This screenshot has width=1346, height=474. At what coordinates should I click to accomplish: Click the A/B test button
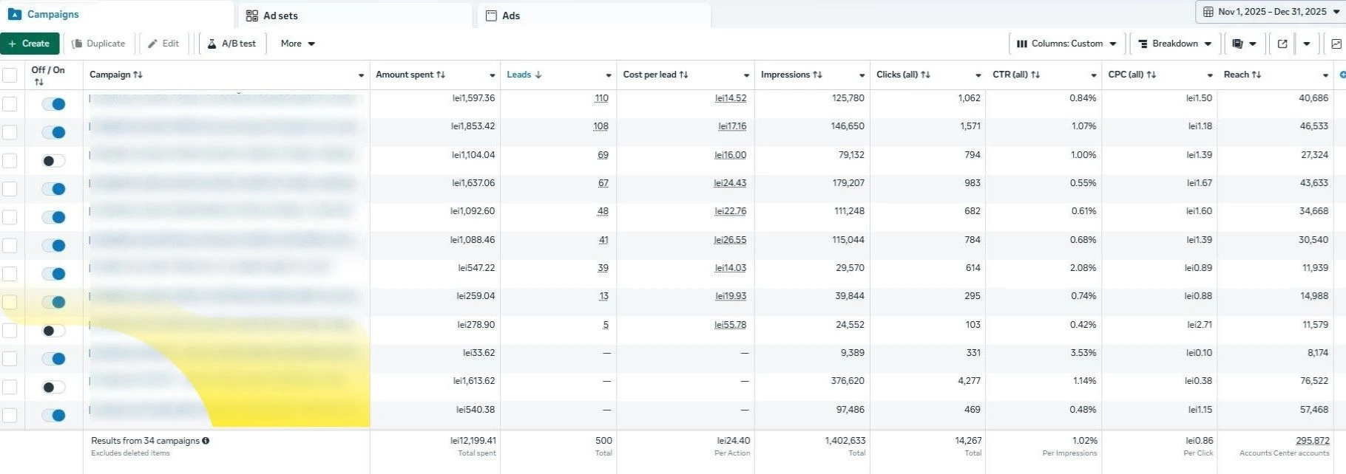click(231, 44)
